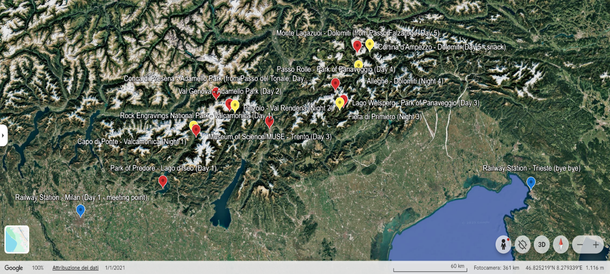Image resolution: width=610 pixels, height=274 pixels.
Task: Click the blue Milan Railway Station pin
Action: click(80, 210)
